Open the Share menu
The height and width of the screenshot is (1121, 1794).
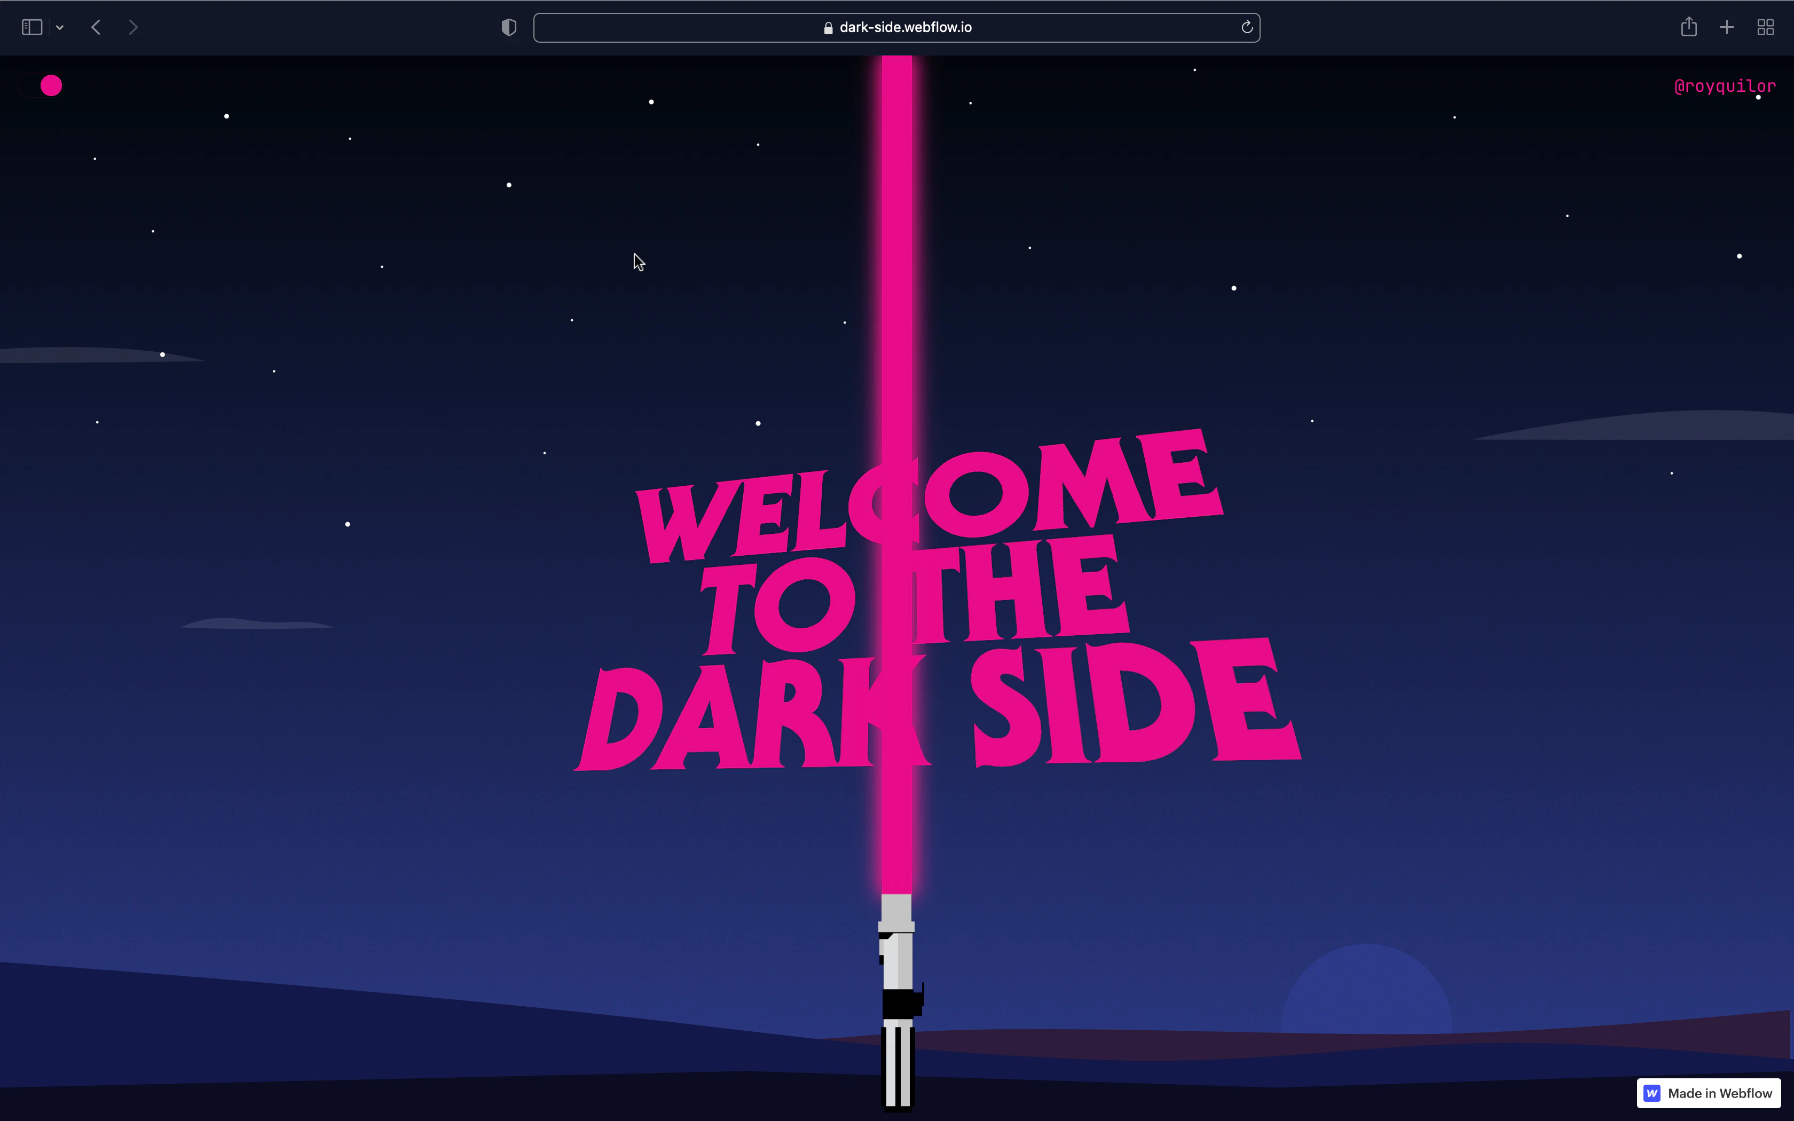[1688, 27]
